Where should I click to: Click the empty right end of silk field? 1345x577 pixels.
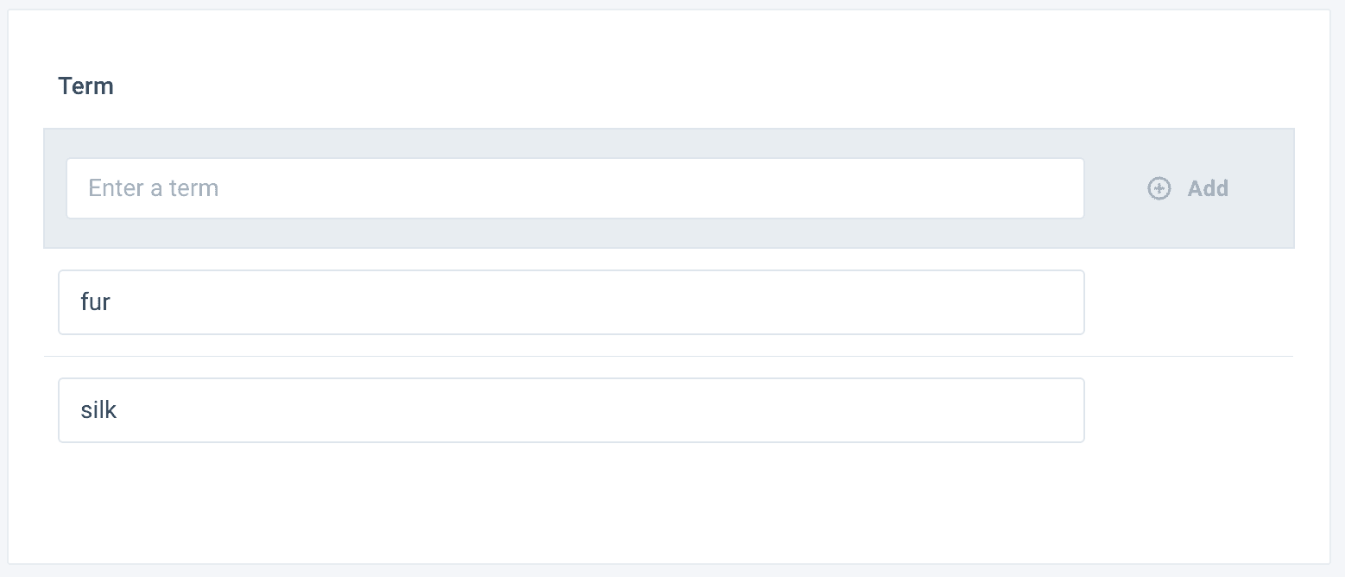click(x=993, y=410)
